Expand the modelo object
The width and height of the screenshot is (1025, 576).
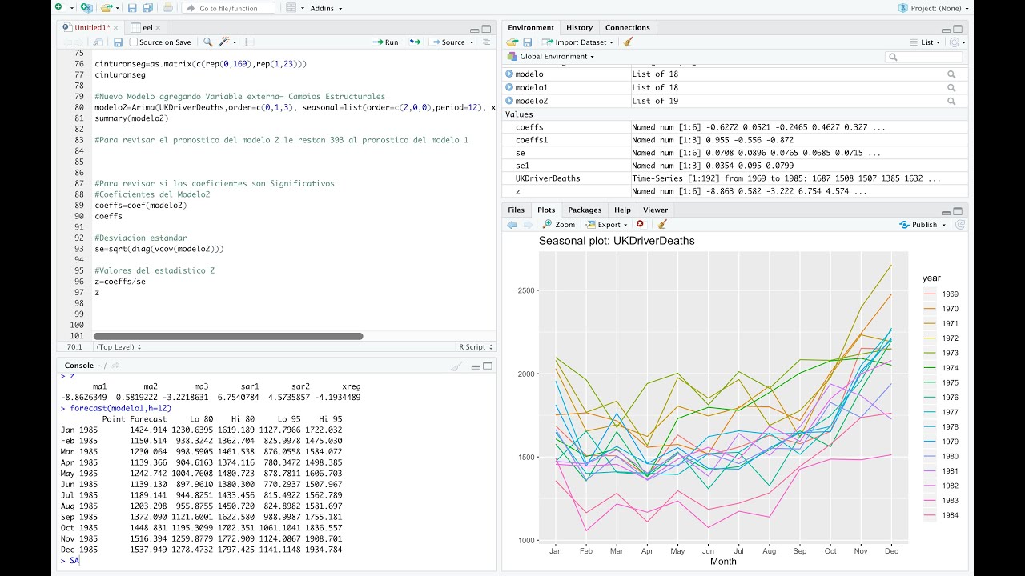pos(509,74)
